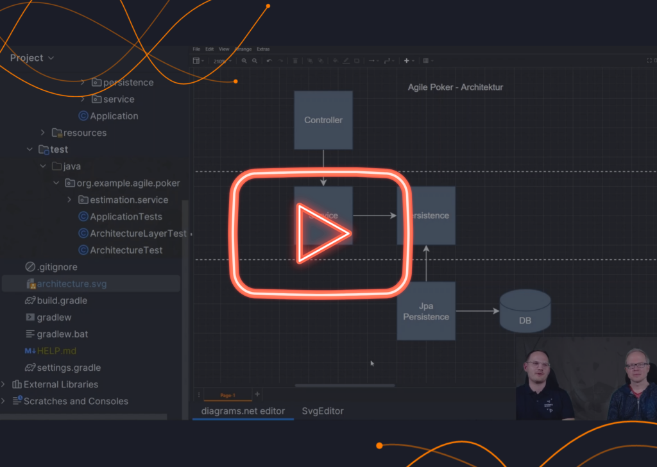Open the waypoints style dropdown
The height and width of the screenshot is (467, 657).
click(389, 61)
